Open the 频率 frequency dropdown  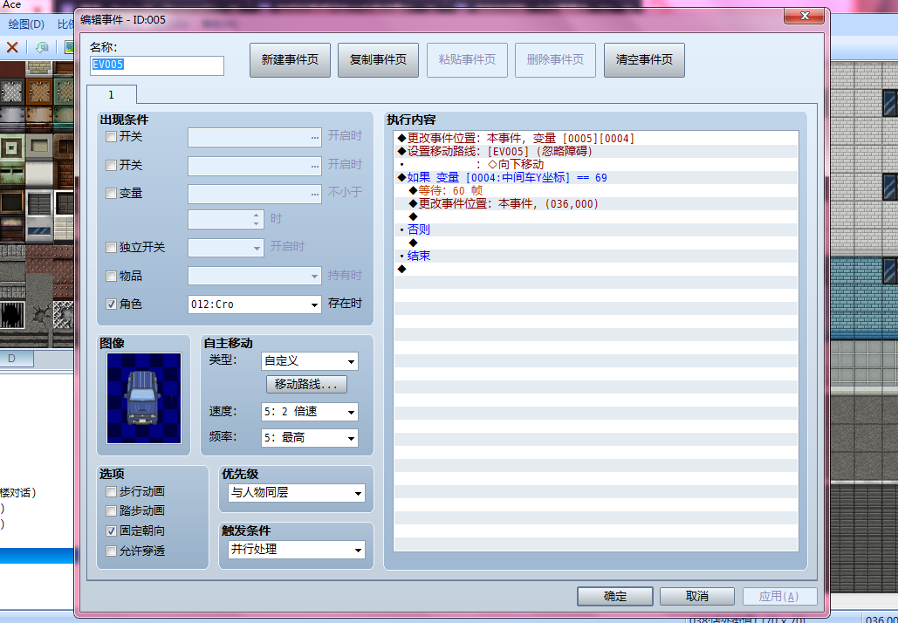pos(309,438)
